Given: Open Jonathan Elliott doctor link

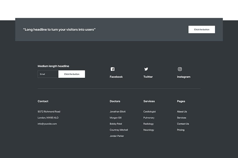Looking at the screenshot, I should point(118,112).
